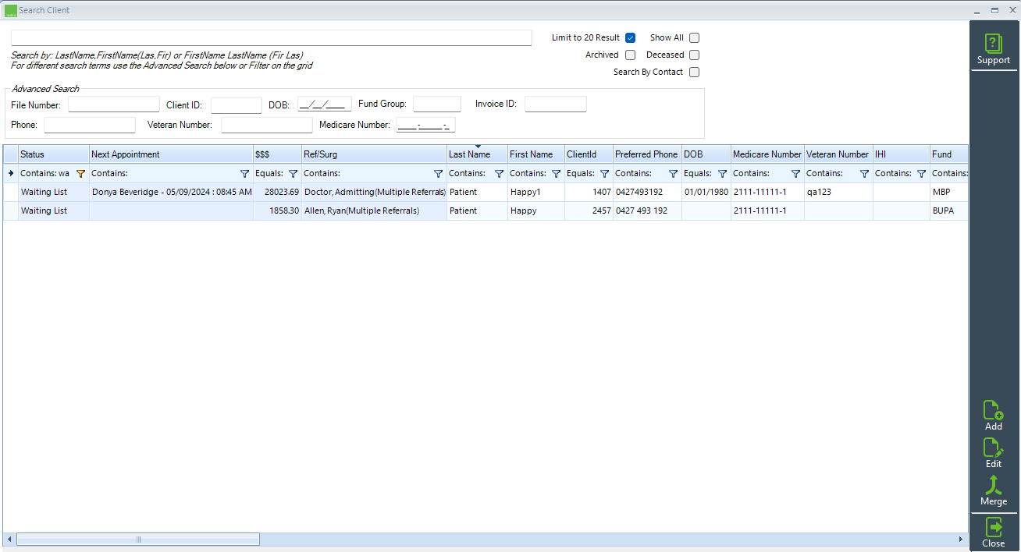Image resolution: width=1021 pixels, height=552 pixels.
Task: Open the Support sidebar icon
Action: coord(993,50)
